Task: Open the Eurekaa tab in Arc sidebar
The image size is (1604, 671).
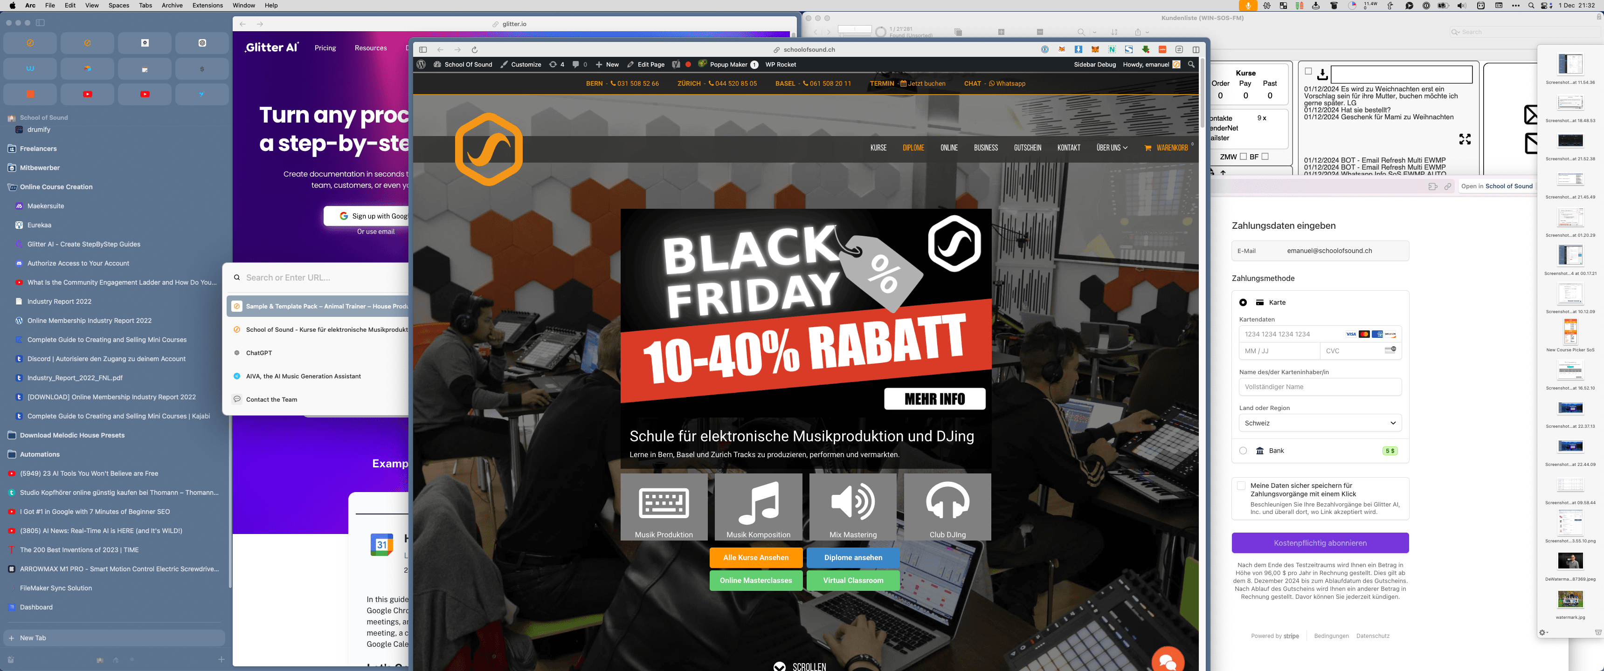Action: (39, 226)
